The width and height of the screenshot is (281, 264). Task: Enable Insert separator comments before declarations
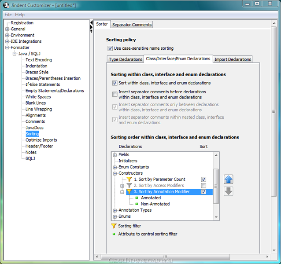[x=115, y=94]
